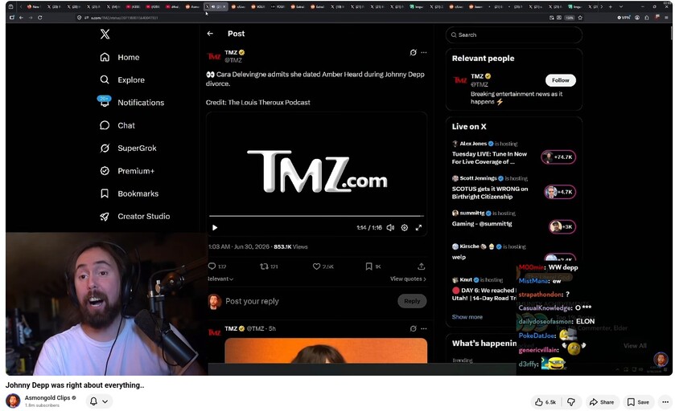Image resolution: width=675 pixels, height=411 pixels.
Task: Seek along the TMZ video progress bar
Action: point(316,216)
